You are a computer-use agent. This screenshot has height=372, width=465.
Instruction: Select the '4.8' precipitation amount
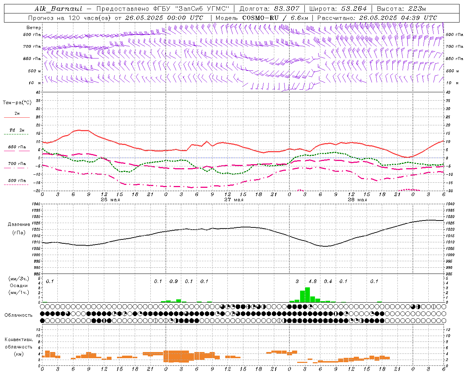pyautogui.click(x=313, y=281)
